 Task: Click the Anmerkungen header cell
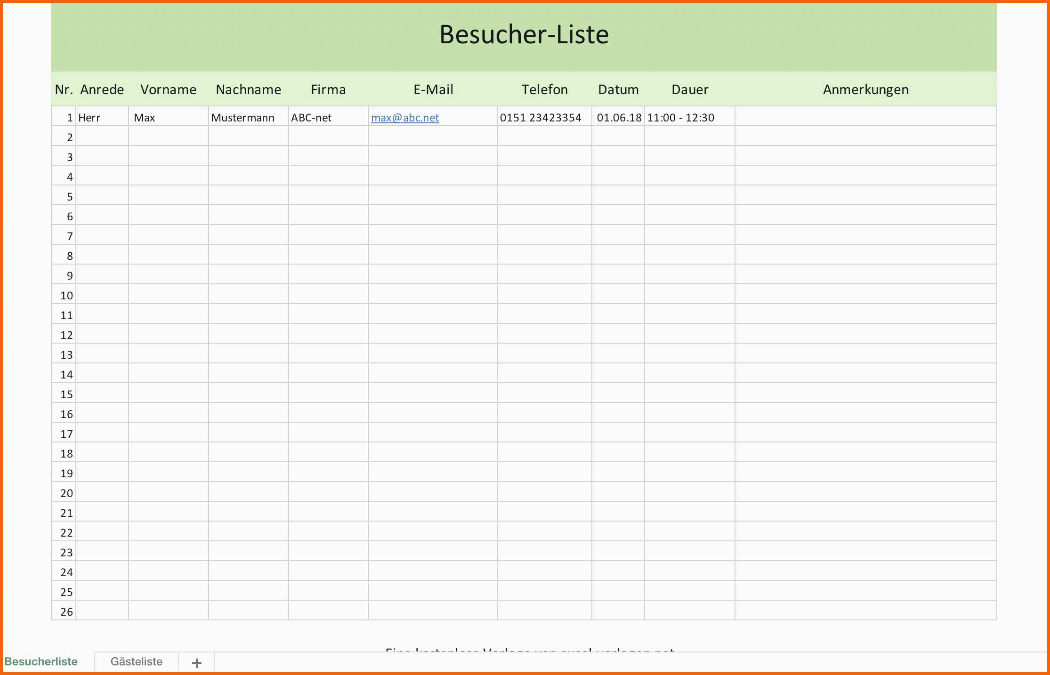tap(865, 89)
